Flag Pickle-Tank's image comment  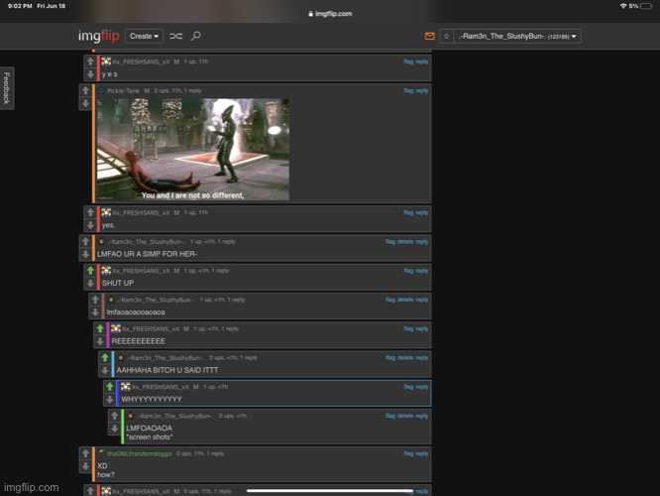tap(408, 90)
